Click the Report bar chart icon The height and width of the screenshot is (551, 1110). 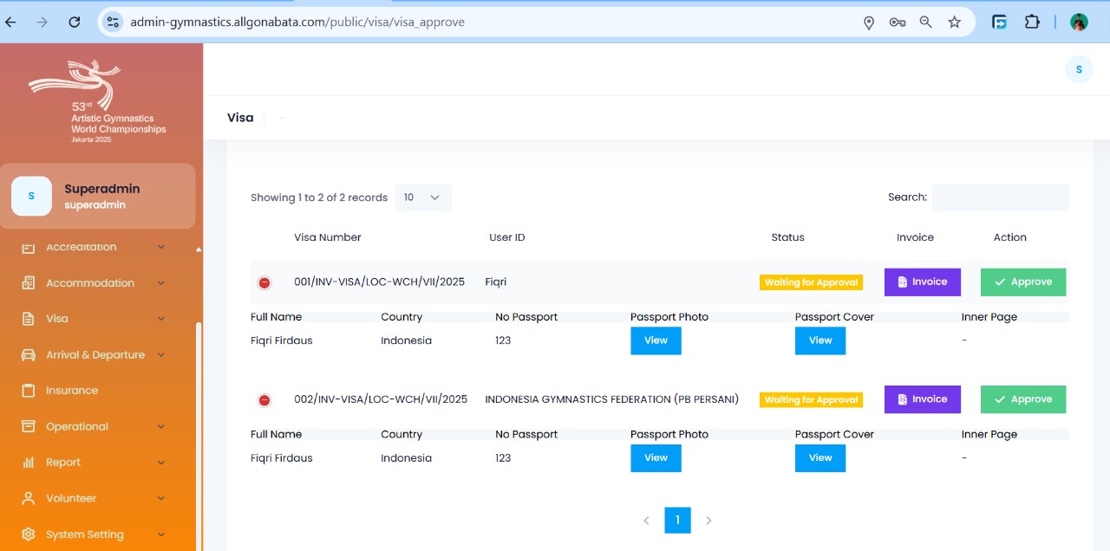click(x=29, y=463)
